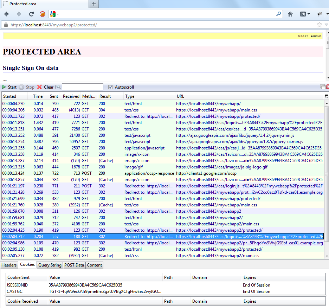Open a new browser tab
The width and height of the screenshot is (329, 308).
(x=93, y=4)
